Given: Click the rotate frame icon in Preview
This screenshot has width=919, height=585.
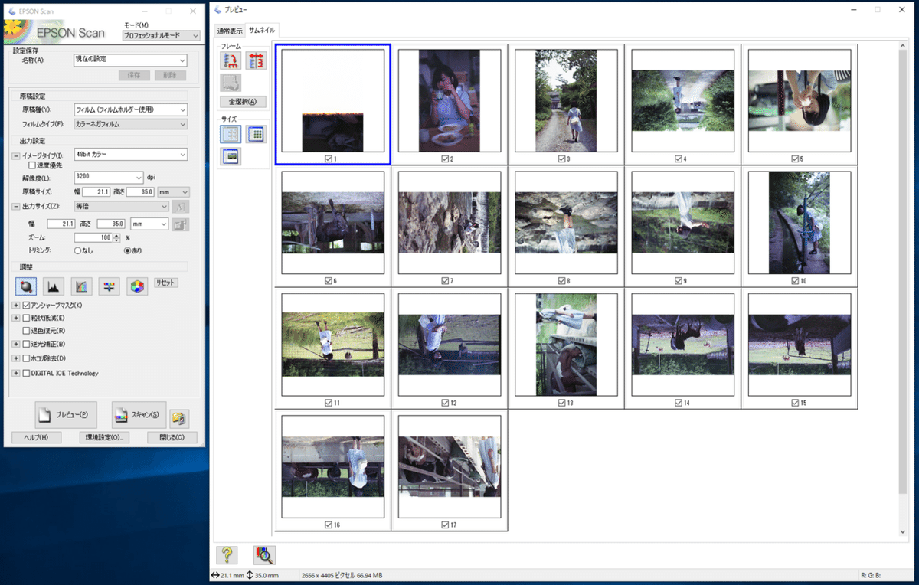Looking at the screenshot, I should coord(231,61).
